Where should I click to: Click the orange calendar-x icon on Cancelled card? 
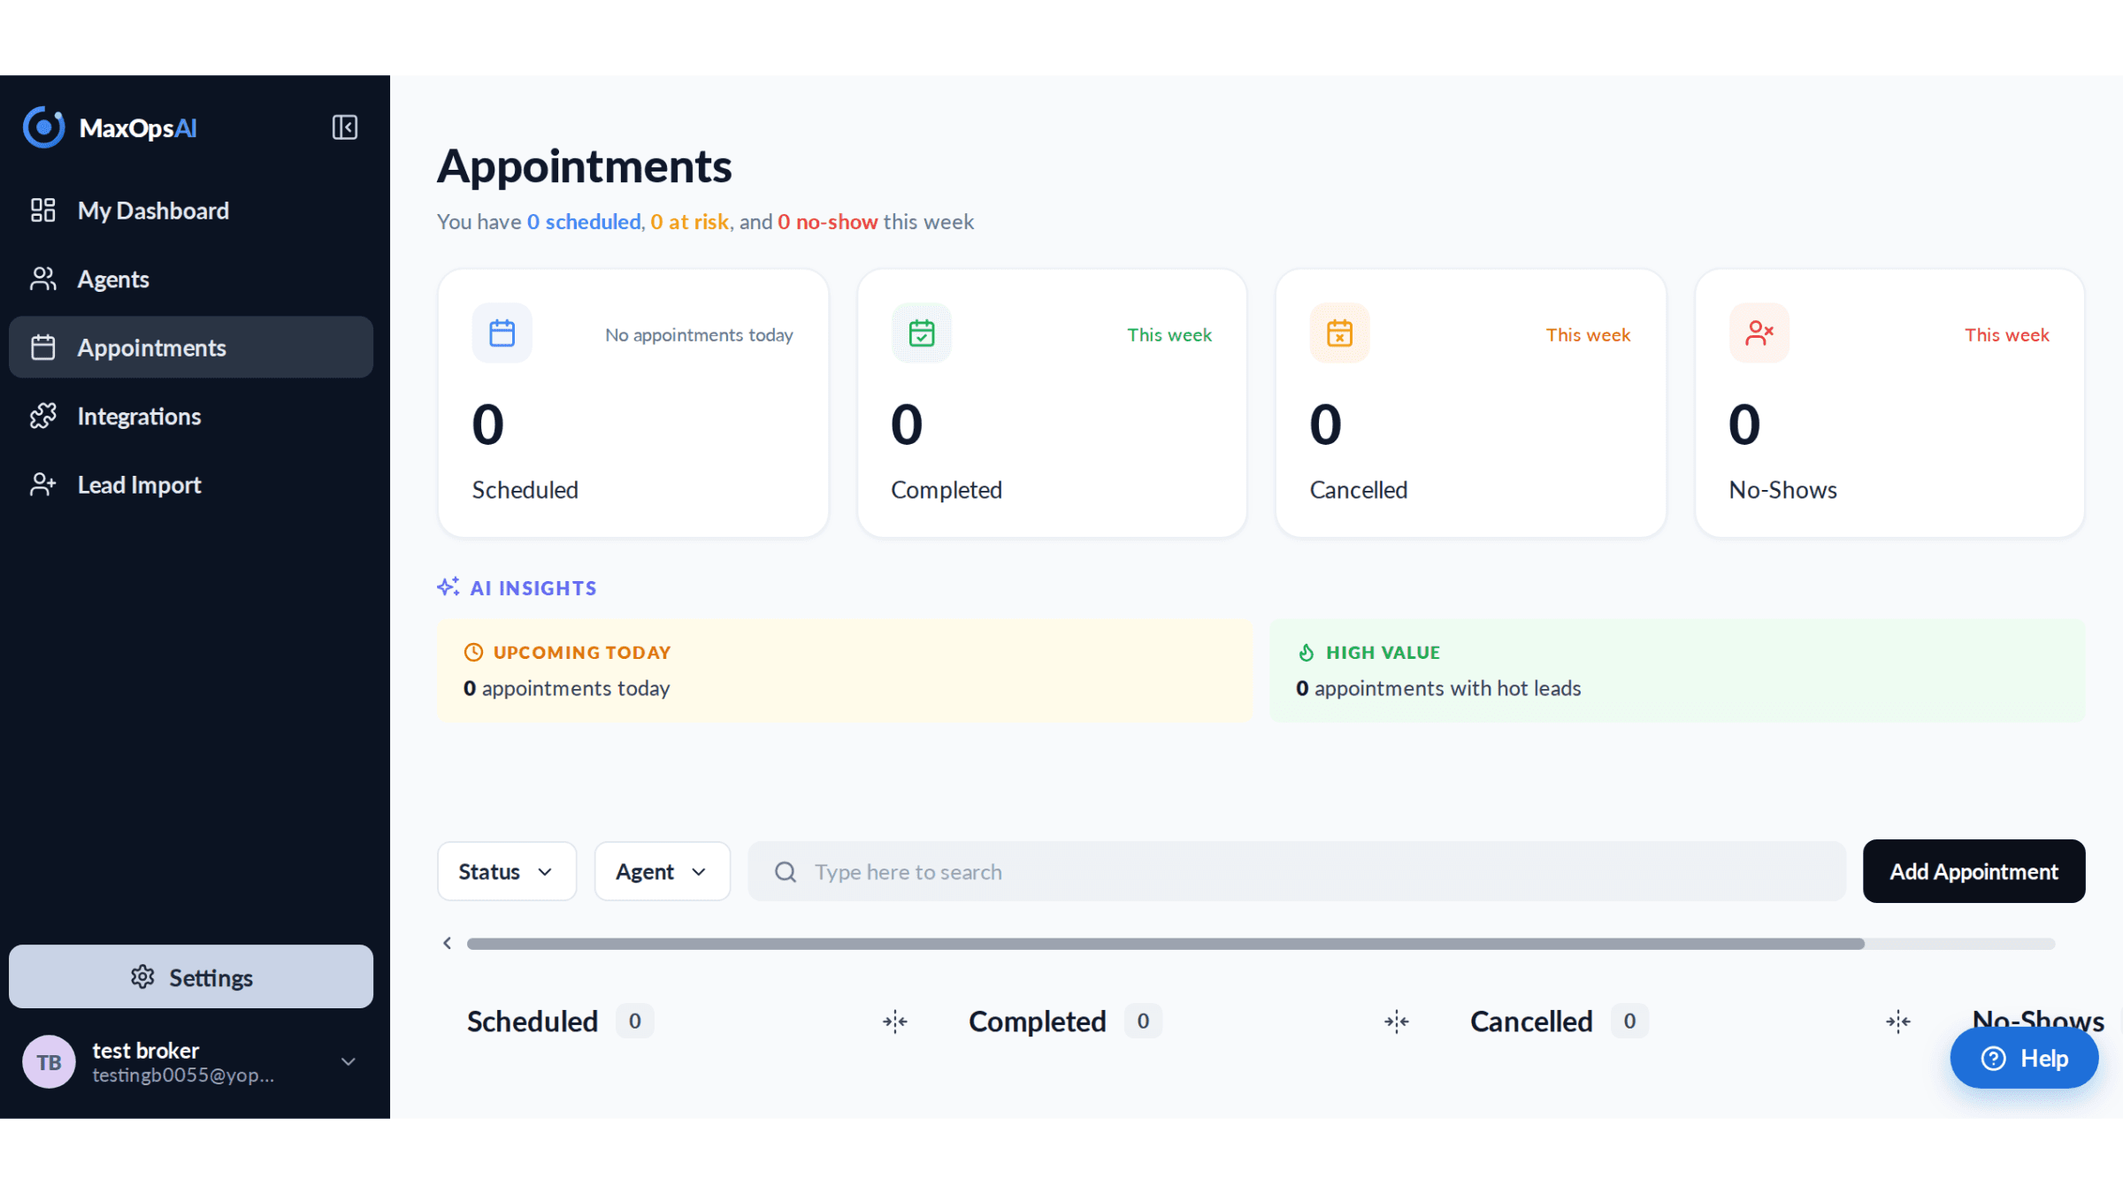pos(1340,333)
